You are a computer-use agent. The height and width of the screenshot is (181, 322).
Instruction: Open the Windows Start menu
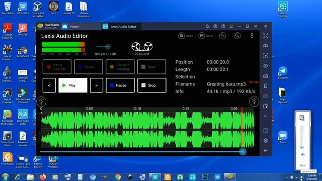pos(5,177)
